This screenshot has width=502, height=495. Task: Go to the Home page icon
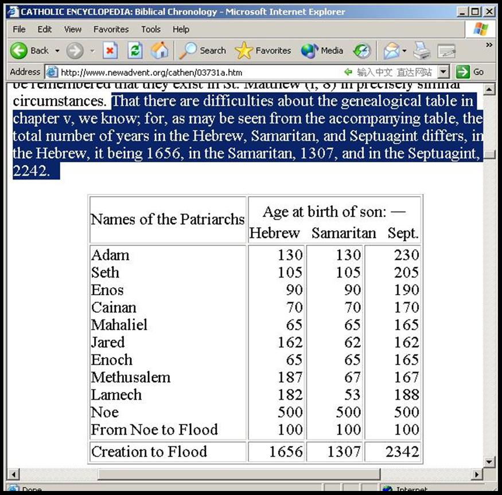click(x=159, y=50)
